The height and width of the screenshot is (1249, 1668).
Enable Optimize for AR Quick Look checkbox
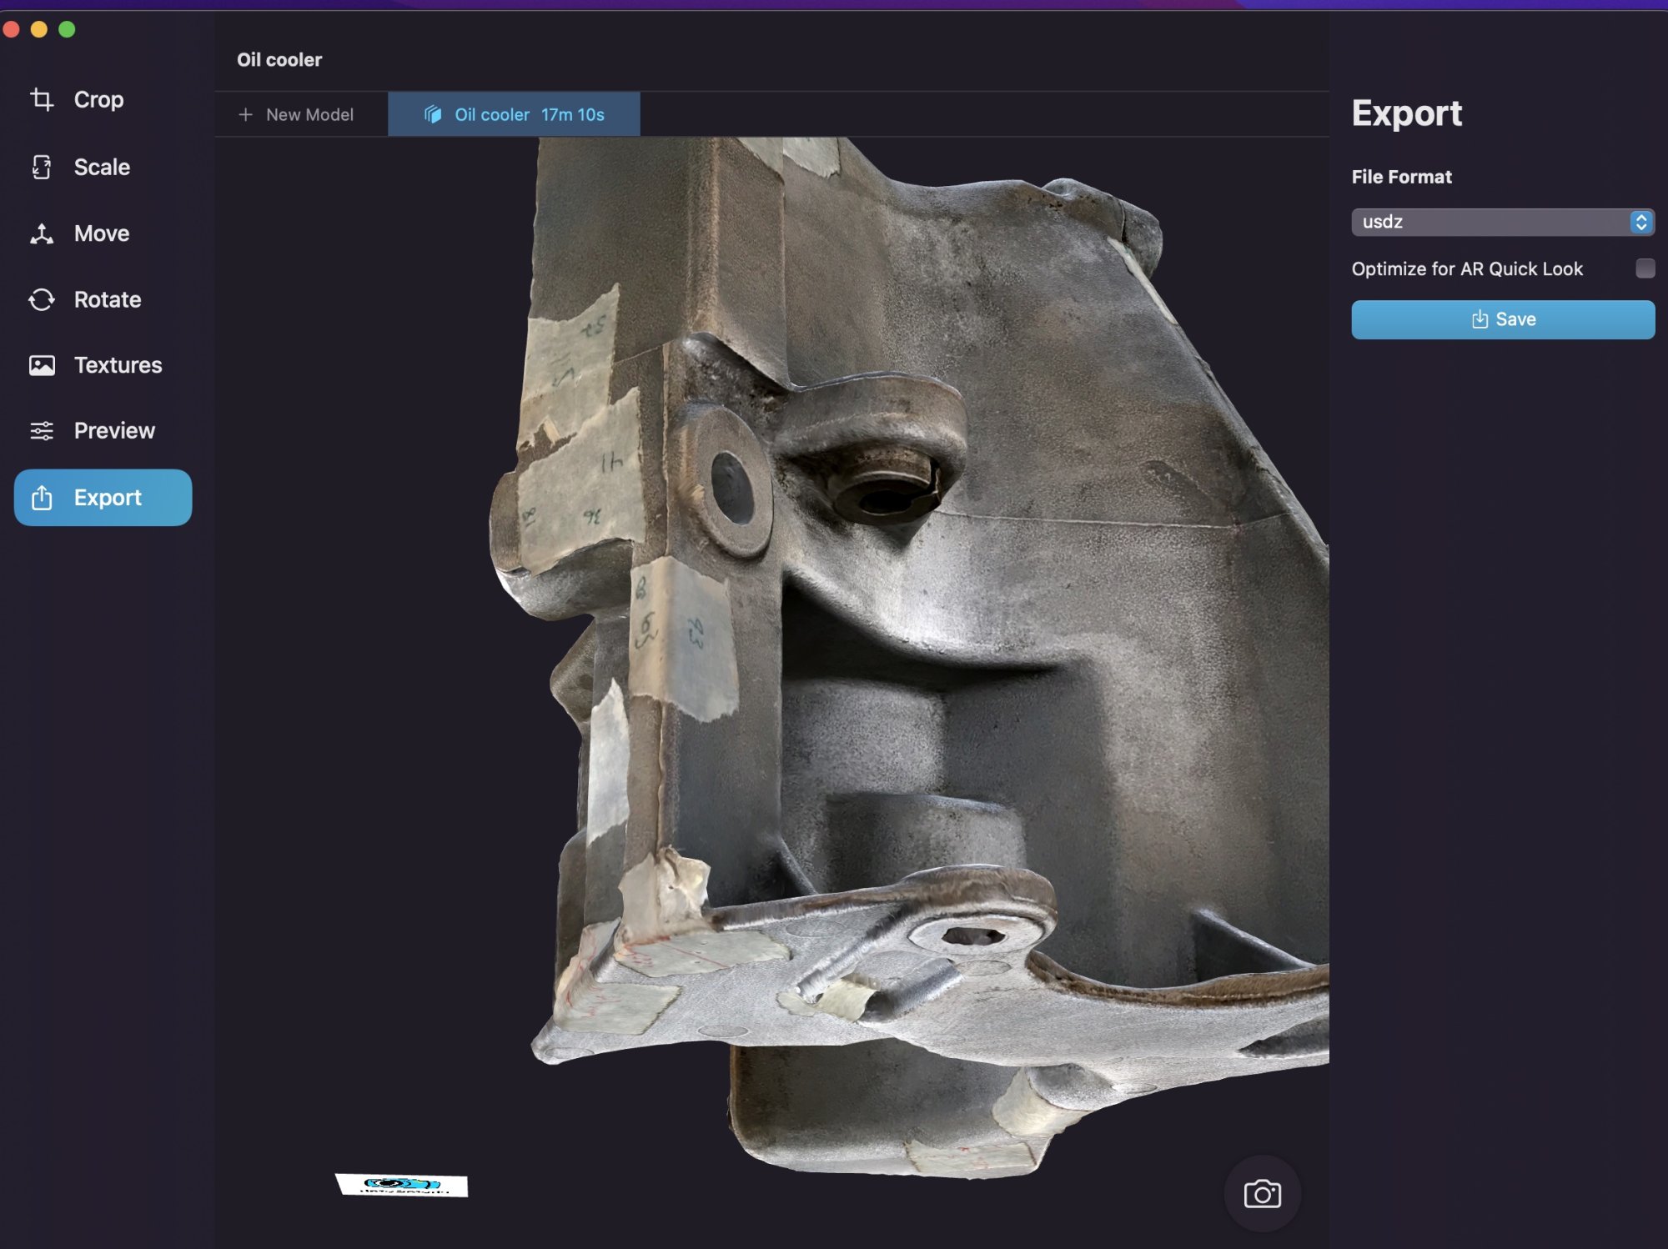(1645, 268)
